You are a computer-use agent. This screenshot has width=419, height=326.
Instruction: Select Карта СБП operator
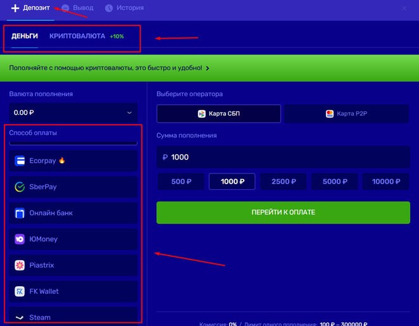(218, 114)
